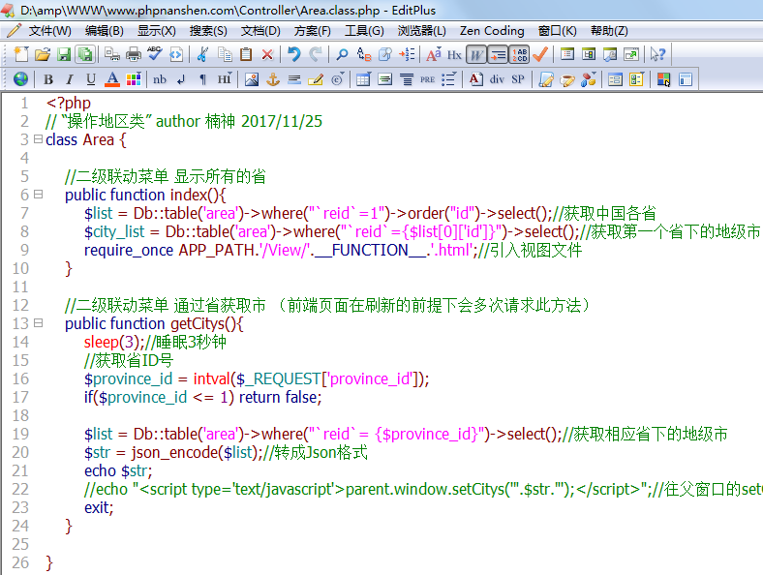This screenshot has width=763, height=575.
Task: Collapse the class Area fold marker
Action: (38, 139)
